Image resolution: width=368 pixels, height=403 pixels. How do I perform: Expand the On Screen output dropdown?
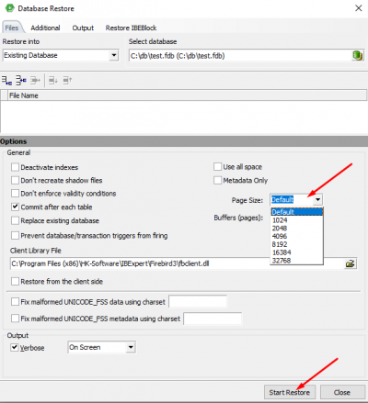pyautogui.click(x=131, y=347)
